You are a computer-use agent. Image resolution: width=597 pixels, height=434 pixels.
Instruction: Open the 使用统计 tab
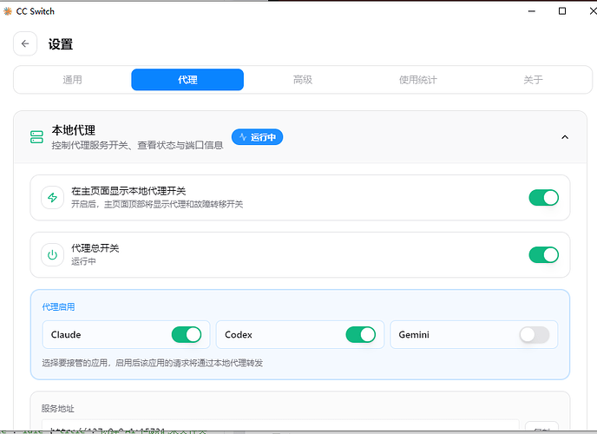pos(417,80)
